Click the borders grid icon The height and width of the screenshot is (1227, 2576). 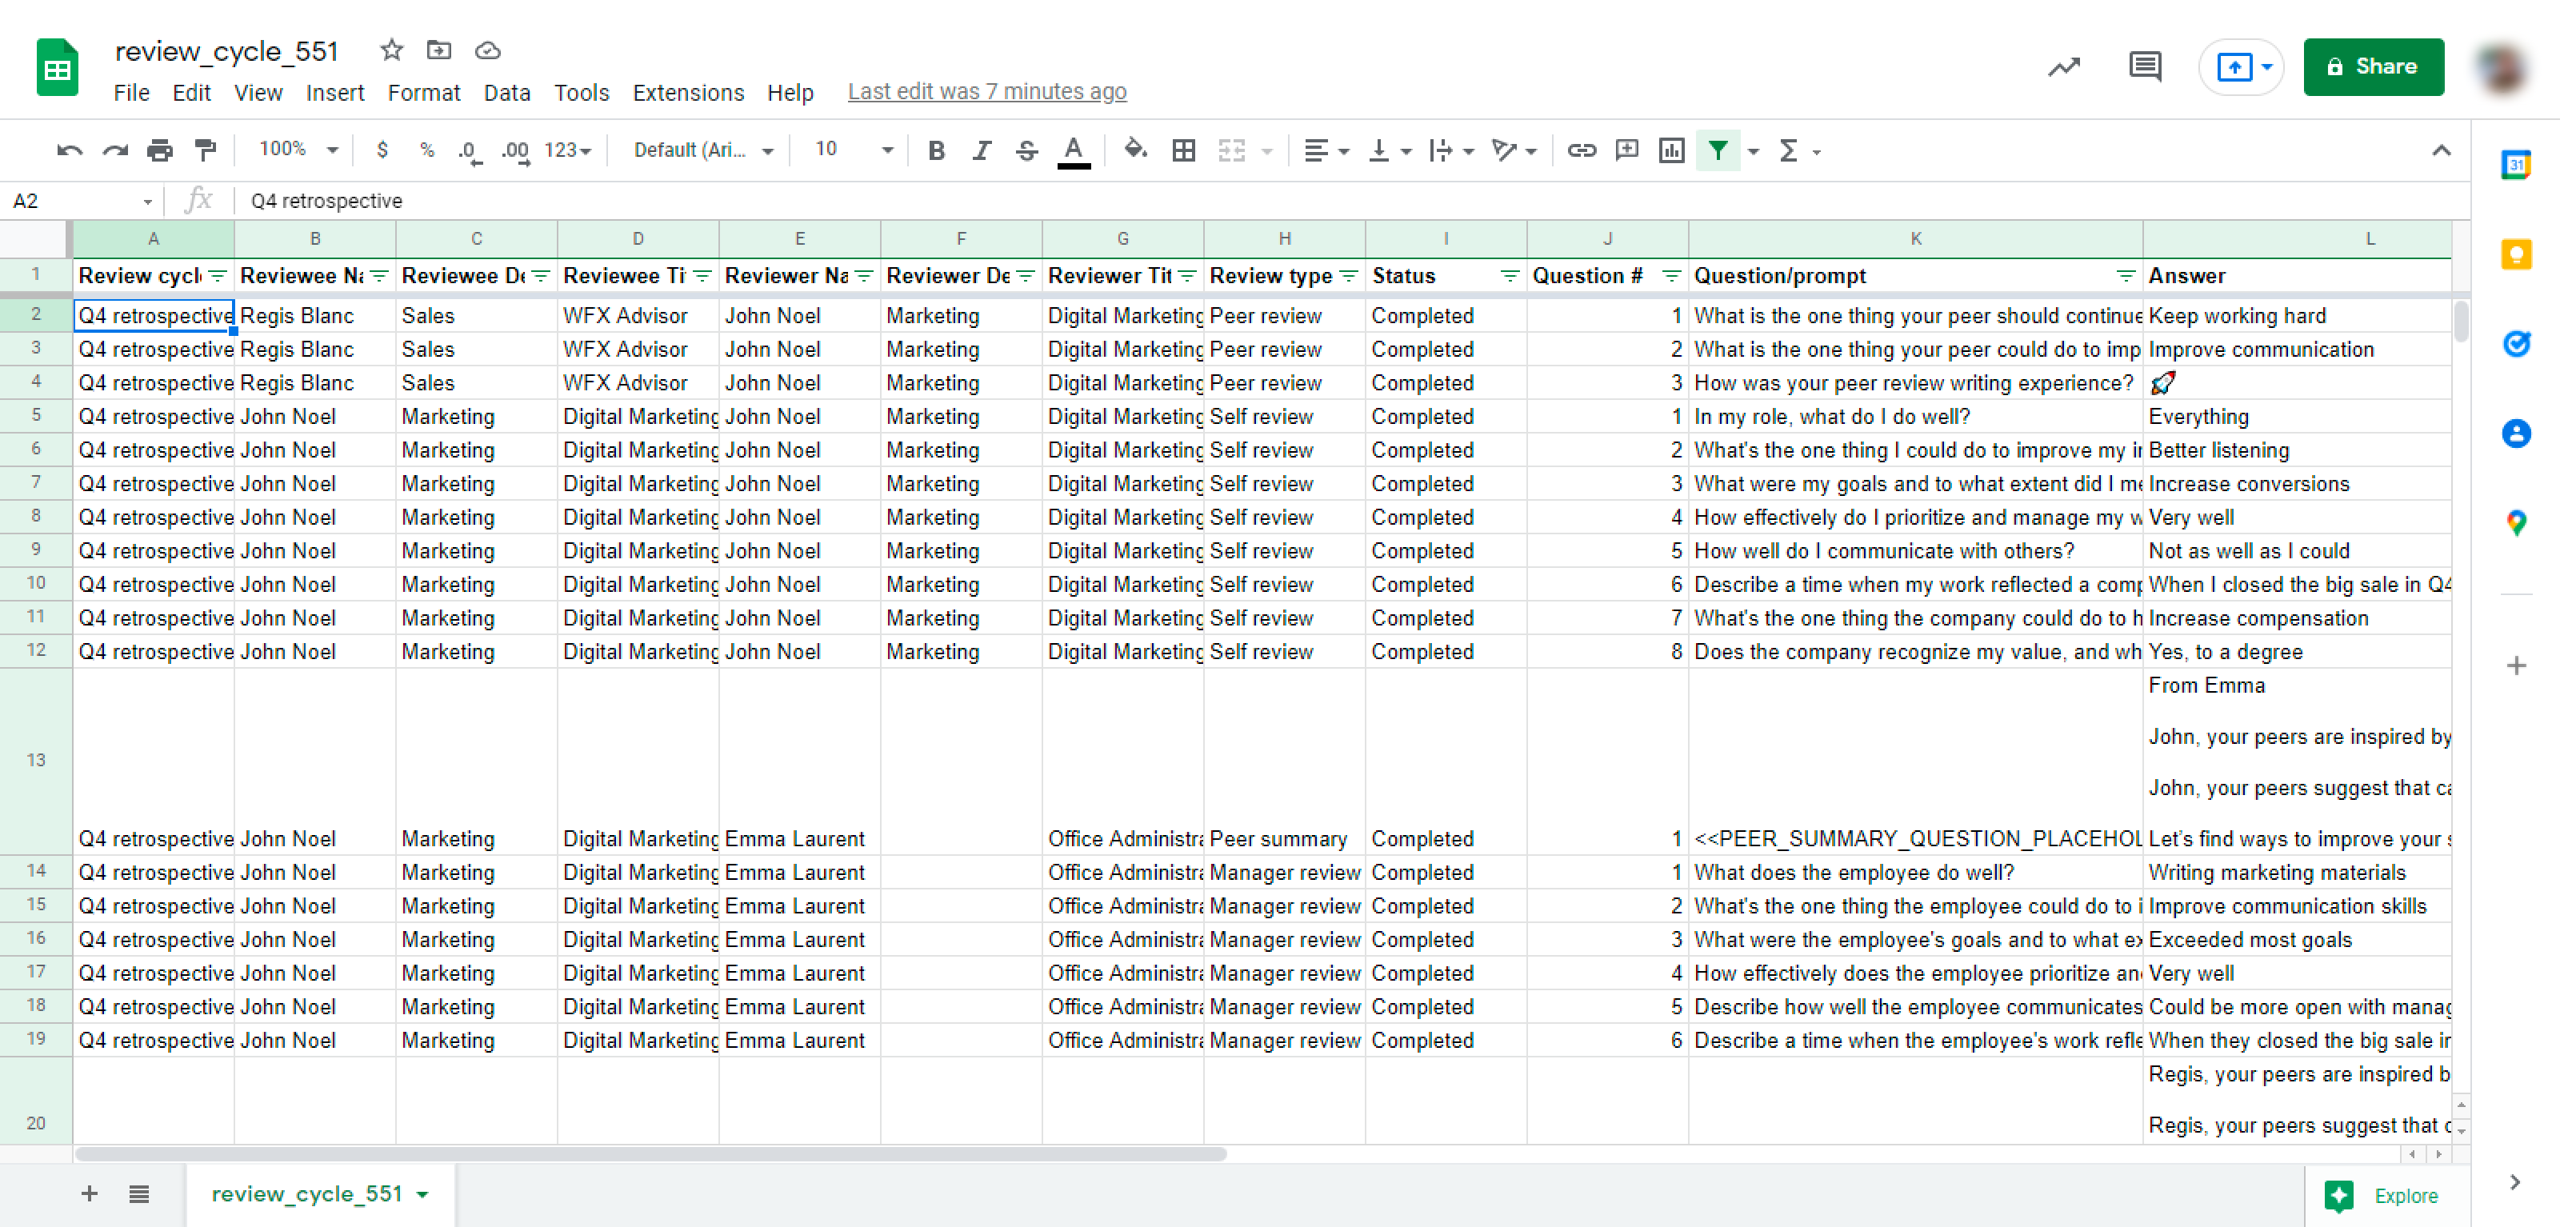tap(1183, 150)
